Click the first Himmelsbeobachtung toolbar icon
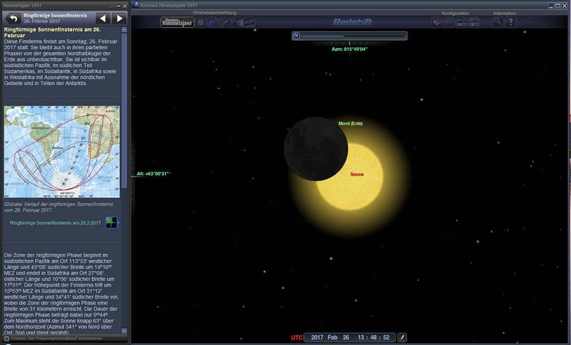The width and height of the screenshot is (571, 345). pyautogui.click(x=201, y=22)
